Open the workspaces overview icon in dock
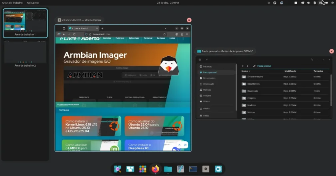Screen dimensions: 336x176 click(130, 169)
